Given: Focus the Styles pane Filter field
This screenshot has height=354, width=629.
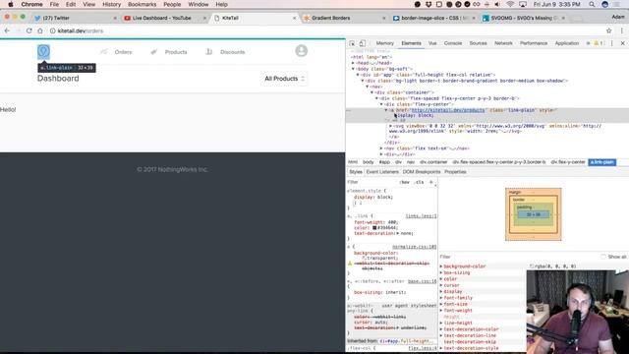Looking at the screenshot, I should [x=372, y=182].
